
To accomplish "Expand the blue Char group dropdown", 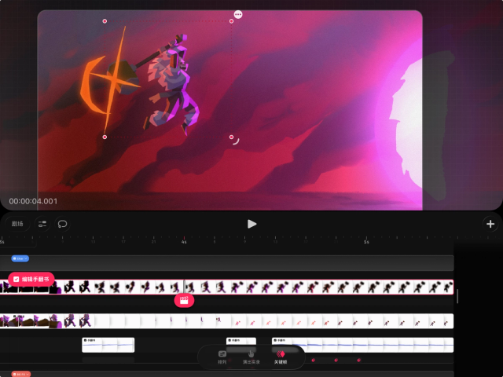I will (x=20, y=258).
